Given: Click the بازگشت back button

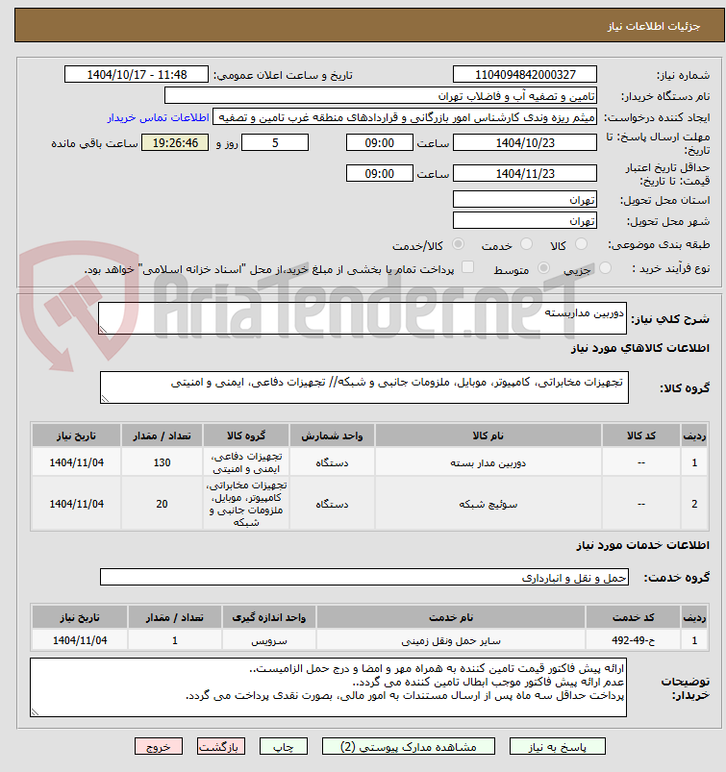Looking at the screenshot, I should (220, 746).
